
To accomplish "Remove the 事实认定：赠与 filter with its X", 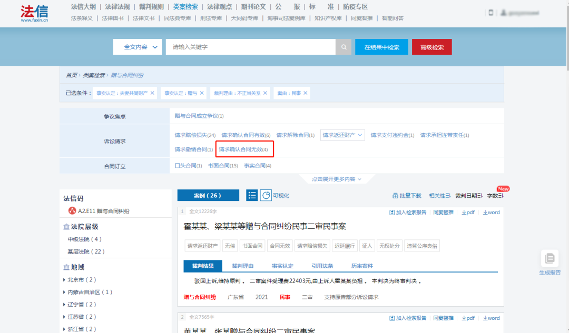I will tap(202, 93).
